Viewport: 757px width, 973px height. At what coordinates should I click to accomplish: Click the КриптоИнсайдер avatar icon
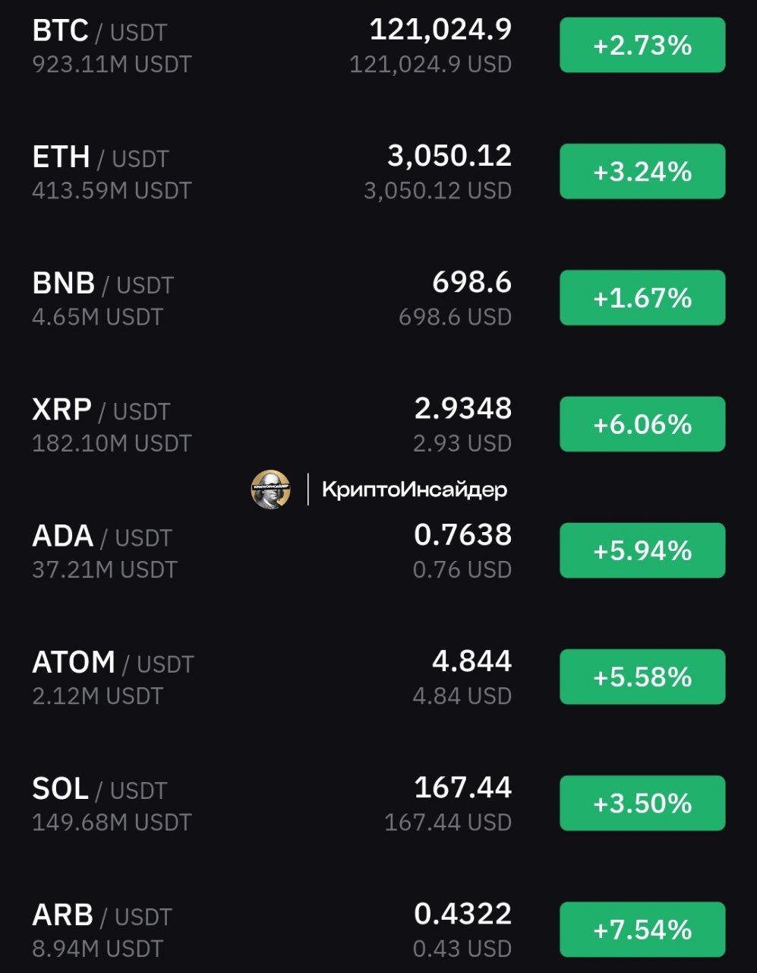[x=270, y=490]
